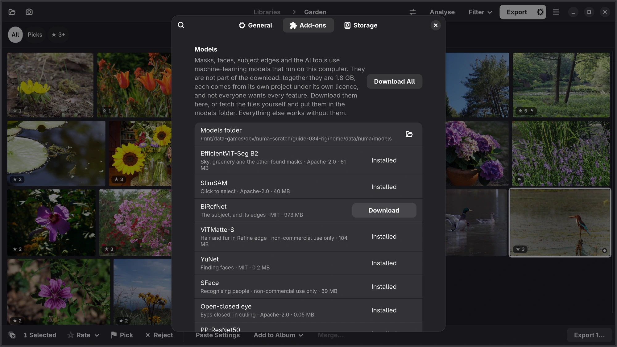Click the ViTMatte-S model name
This screenshot has width=617, height=347.
pos(217,230)
